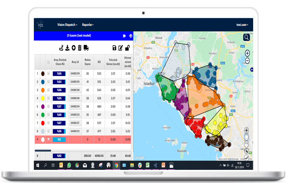
Task: Click the double checkmark map tool
Action: [247, 158]
